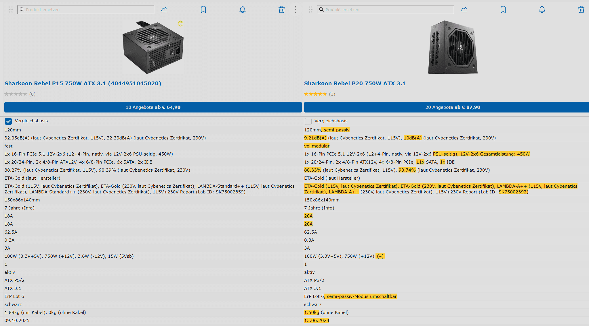Open price history chart for Rebel P20
The width and height of the screenshot is (589, 326).
pos(464,10)
